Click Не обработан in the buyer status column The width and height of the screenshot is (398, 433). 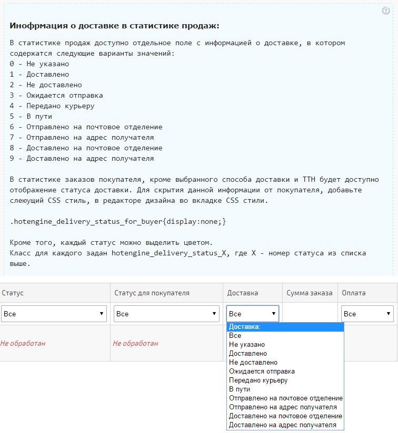point(135,343)
